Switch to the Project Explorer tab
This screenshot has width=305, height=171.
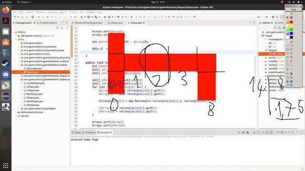pos(47,23)
